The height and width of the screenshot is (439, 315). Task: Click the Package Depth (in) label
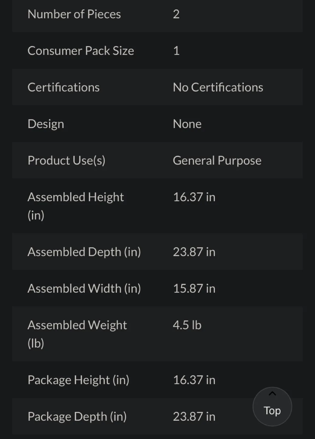tap(77, 417)
